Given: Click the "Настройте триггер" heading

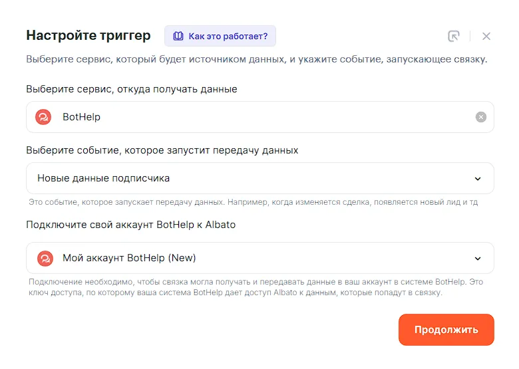Looking at the screenshot, I should [x=88, y=35].
